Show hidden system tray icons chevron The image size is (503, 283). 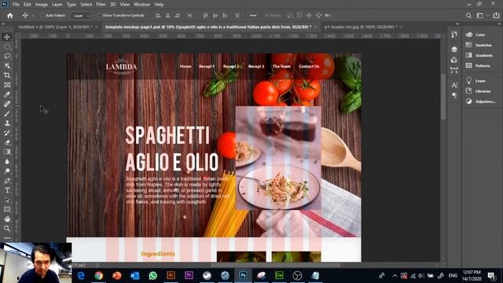click(395, 276)
